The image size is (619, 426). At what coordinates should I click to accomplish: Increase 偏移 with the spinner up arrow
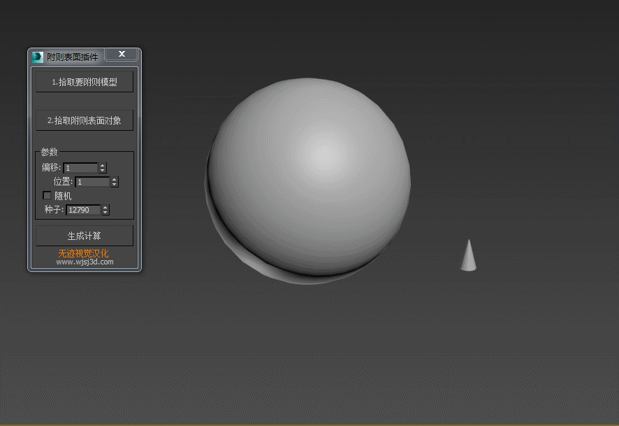point(103,165)
